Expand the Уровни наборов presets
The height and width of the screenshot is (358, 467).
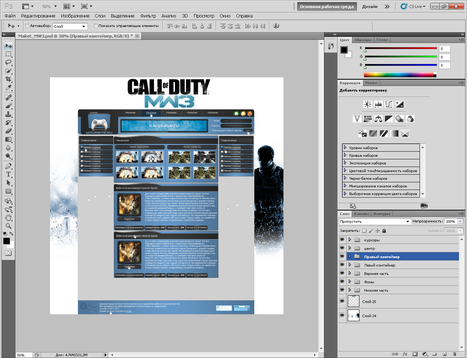(345, 148)
